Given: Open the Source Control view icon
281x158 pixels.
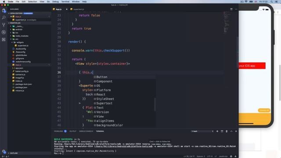Looking at the screenshot, I should click(x=4, y=25).
